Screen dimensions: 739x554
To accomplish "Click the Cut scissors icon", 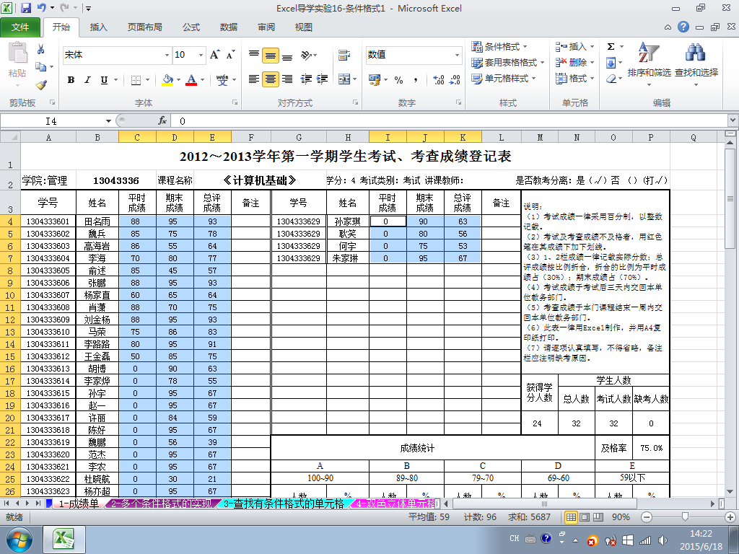I will 41,49.
